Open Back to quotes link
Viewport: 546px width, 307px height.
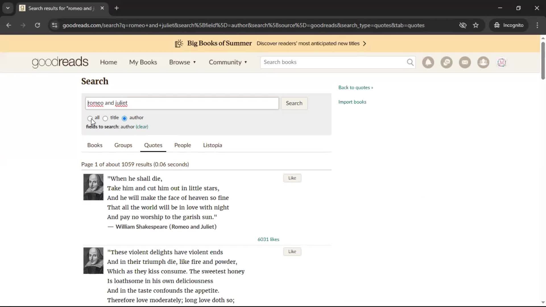click(x=355, y=88)
